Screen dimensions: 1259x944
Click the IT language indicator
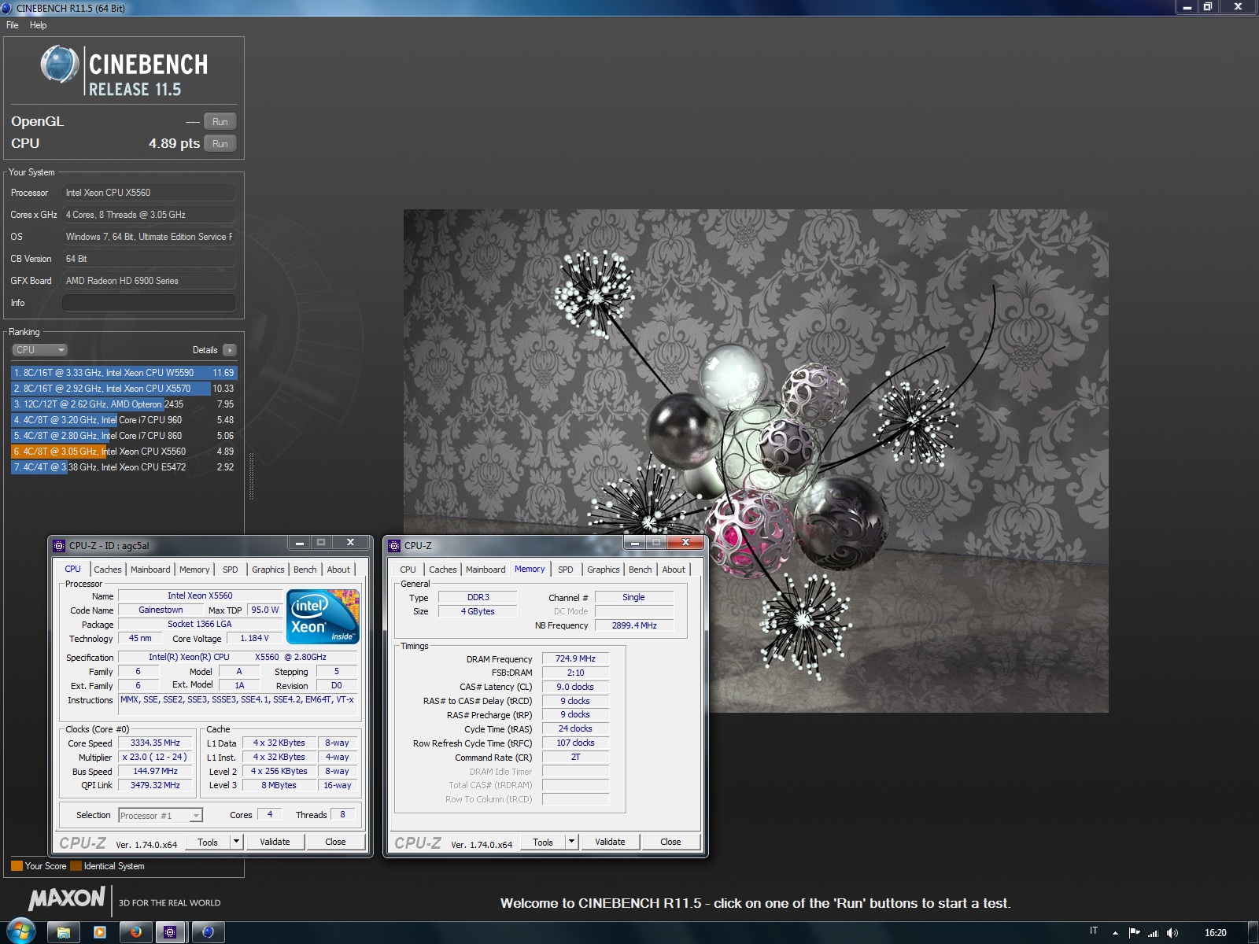[1094, 931]
